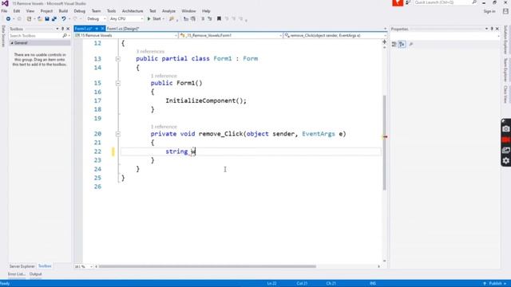Image resolution: width=511 pixels, height=287 pixels.
Task: Collapse the Form1 class outline at line 13
Action: (118, 59)
